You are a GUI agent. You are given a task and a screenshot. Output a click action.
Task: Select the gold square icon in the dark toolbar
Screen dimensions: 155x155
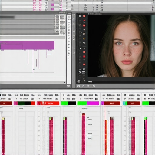(84, 38)
